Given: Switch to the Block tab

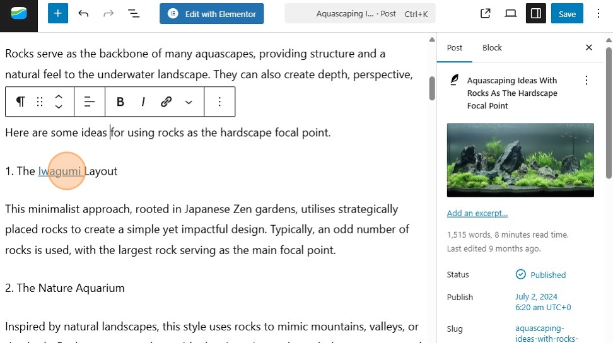Looking at the screenshot, I should coord(492,48).
